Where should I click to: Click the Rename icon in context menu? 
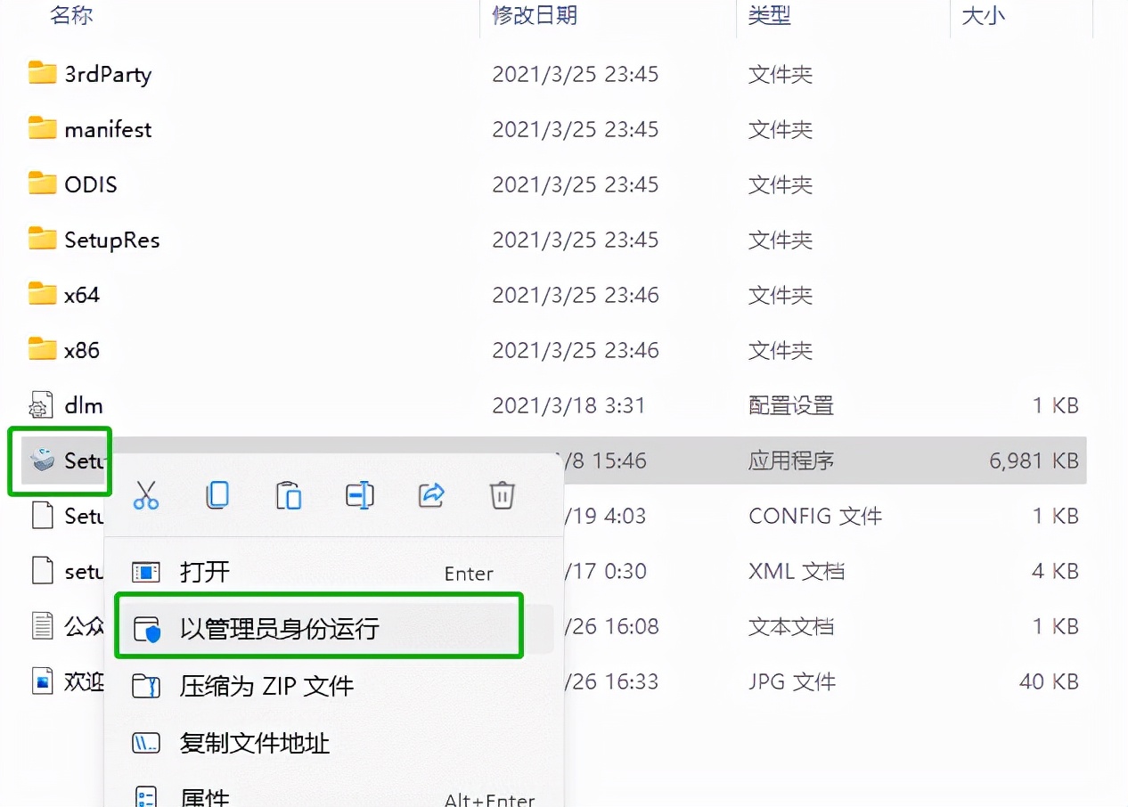click(360, 495)
